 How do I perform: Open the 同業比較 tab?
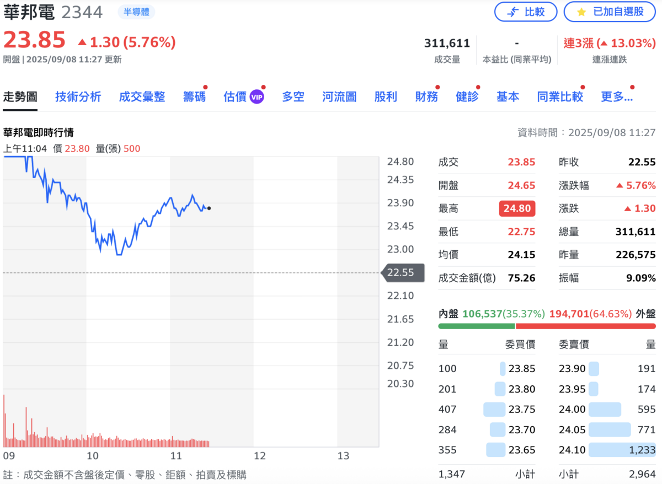pyautogui.click(x=560, y=97)
